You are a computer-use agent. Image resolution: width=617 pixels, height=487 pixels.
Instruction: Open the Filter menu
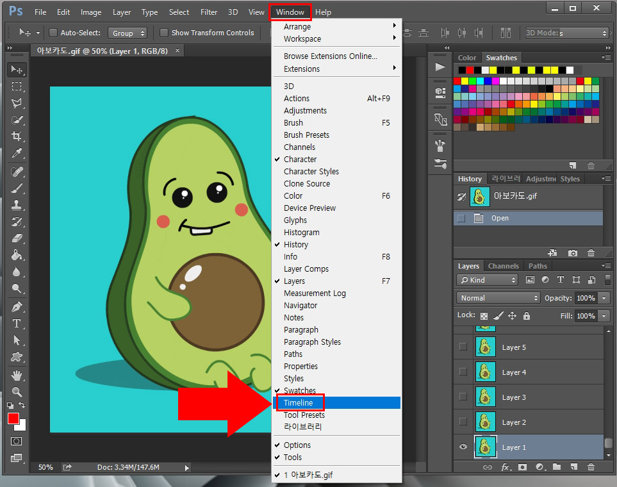(x=209, y=12)
